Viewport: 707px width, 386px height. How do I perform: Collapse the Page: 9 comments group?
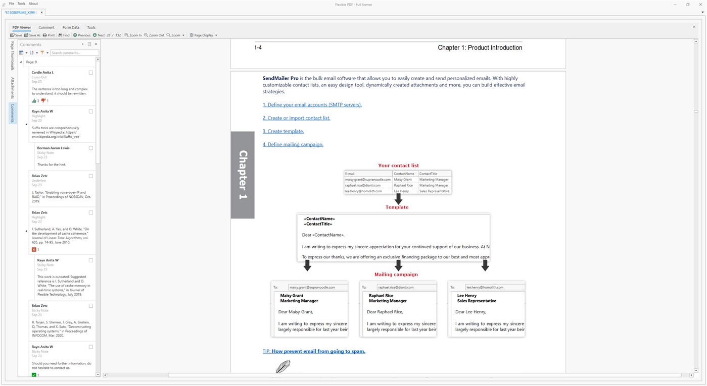[x=21, y=62]
